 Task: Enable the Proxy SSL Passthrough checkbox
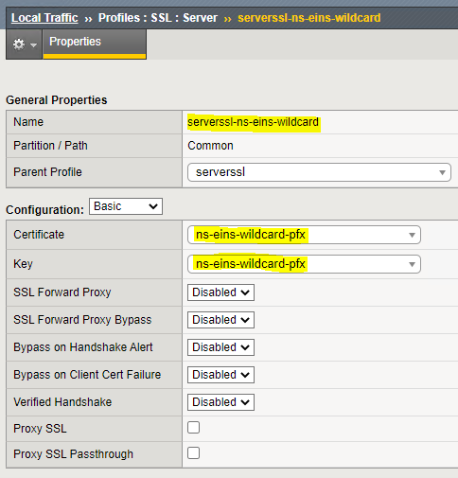tap(193, 453)
